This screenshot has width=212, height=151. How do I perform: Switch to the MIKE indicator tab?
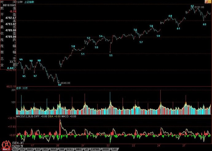(78, 149)
